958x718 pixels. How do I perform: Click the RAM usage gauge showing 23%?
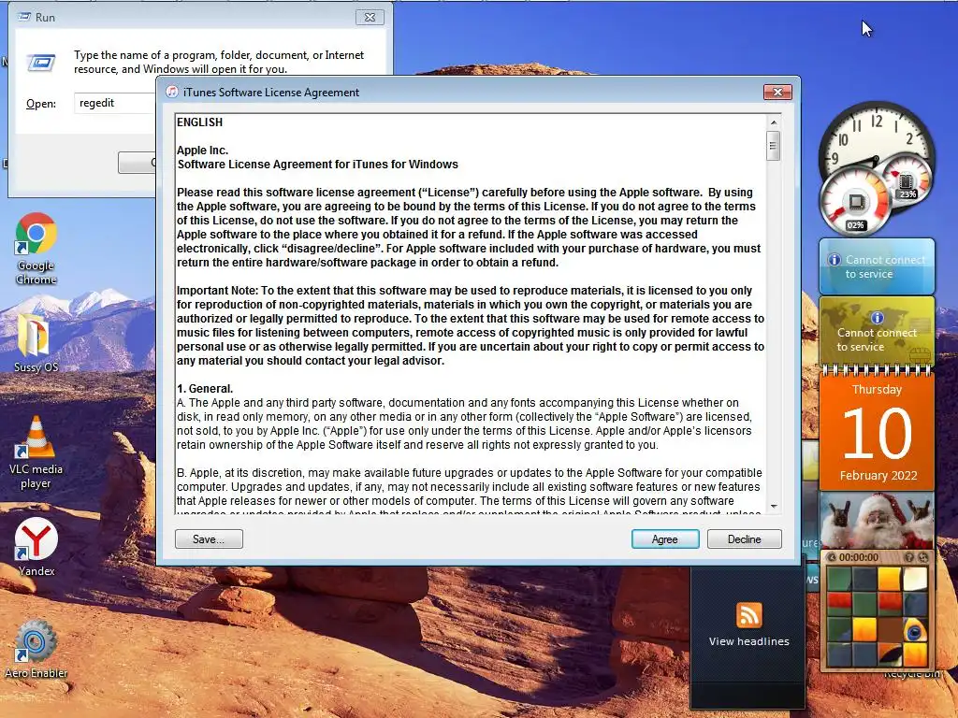pos(906,181)
